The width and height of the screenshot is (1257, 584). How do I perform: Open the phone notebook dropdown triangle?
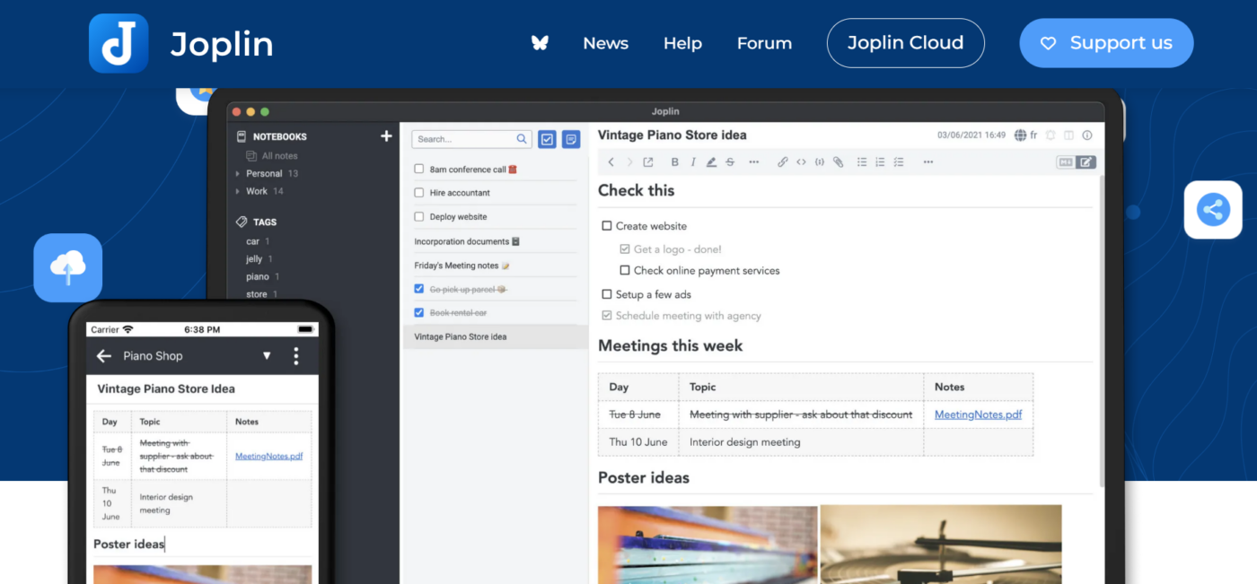point(267,356)
